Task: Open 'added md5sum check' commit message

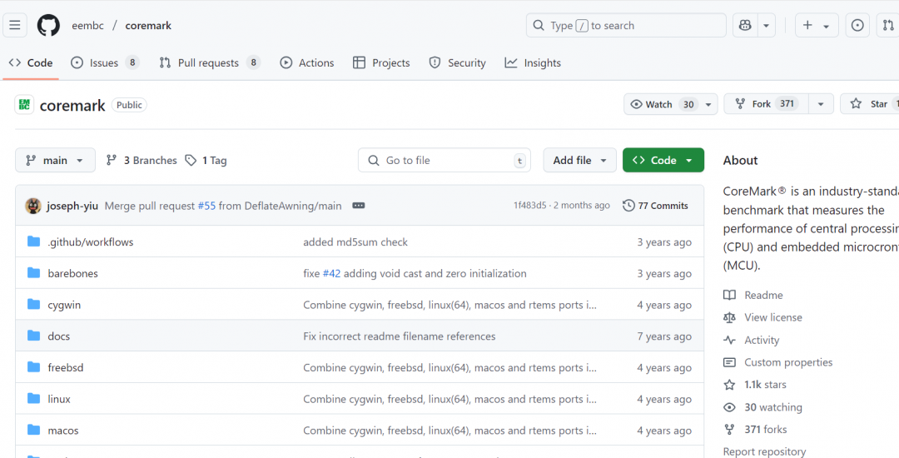Action: click(x=355, y=242)
